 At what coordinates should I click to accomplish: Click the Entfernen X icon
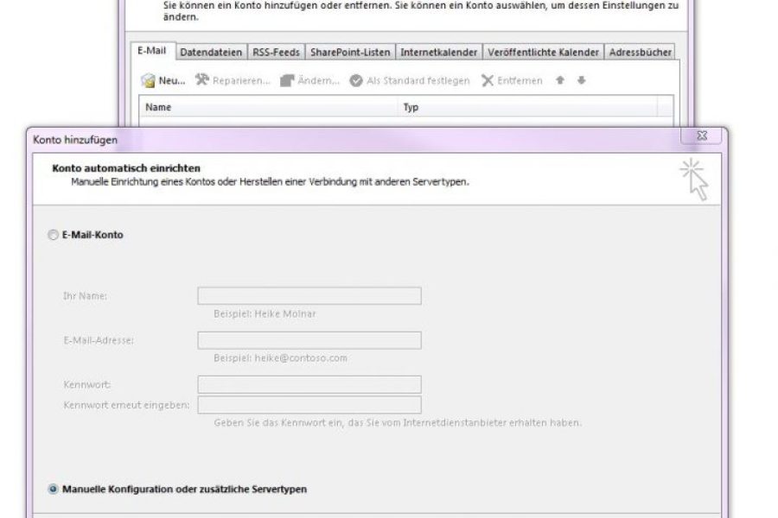click(x=488, y=80)
